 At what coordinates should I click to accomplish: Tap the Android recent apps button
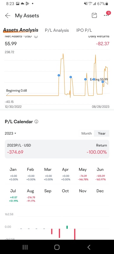[x=25, y=247]
